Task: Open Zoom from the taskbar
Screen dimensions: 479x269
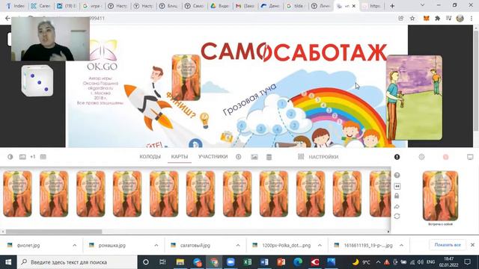Action: pyautogui.click(x=231, y=262)
